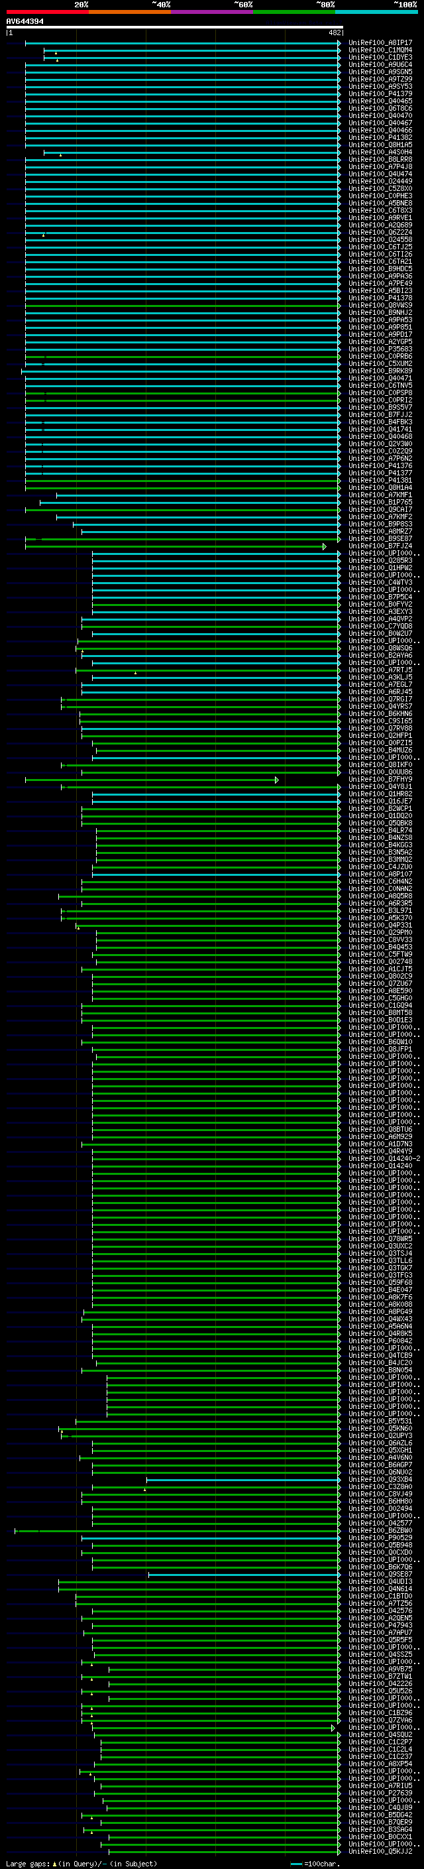Click hit UniRef100_Q40471
This screenshot has width=424, height=1869.
coord(380,378)
